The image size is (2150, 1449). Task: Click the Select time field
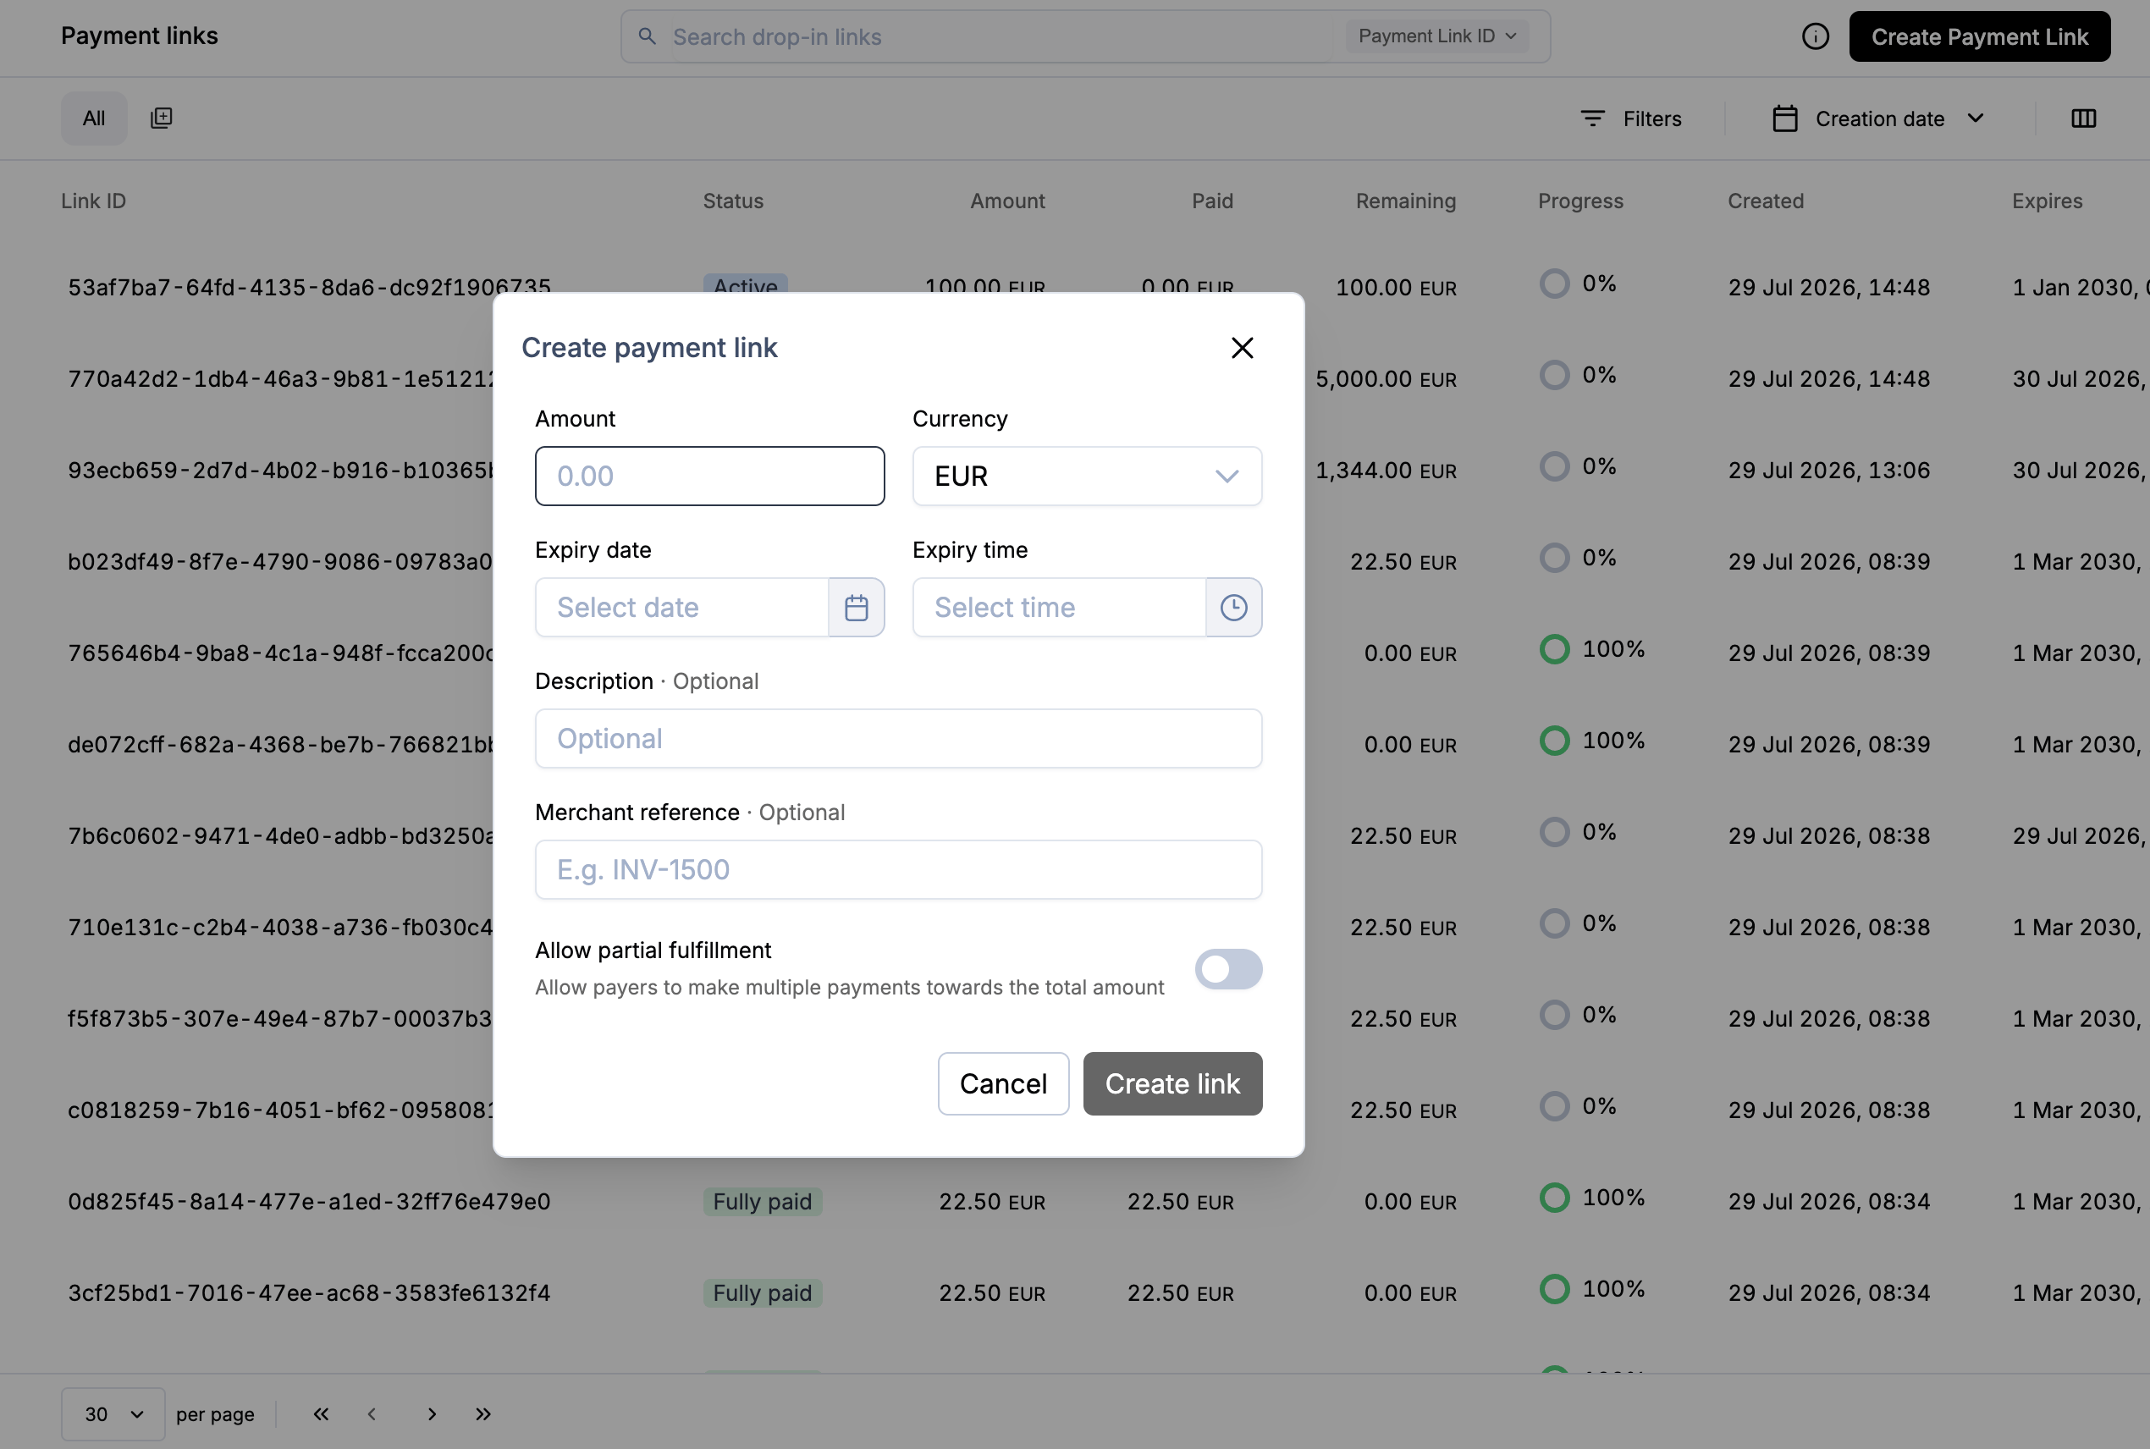1059,607
